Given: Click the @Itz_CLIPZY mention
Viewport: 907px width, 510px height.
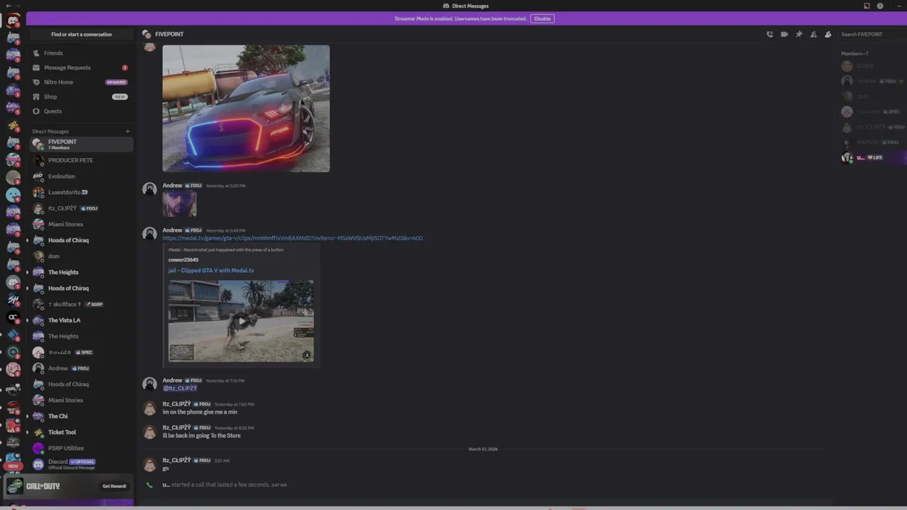Looking at the screenshot, I should [x=180, y=388].
